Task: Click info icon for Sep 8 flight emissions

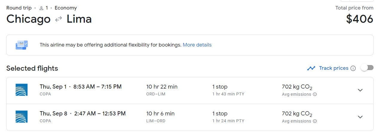Action: click(315, 121)
